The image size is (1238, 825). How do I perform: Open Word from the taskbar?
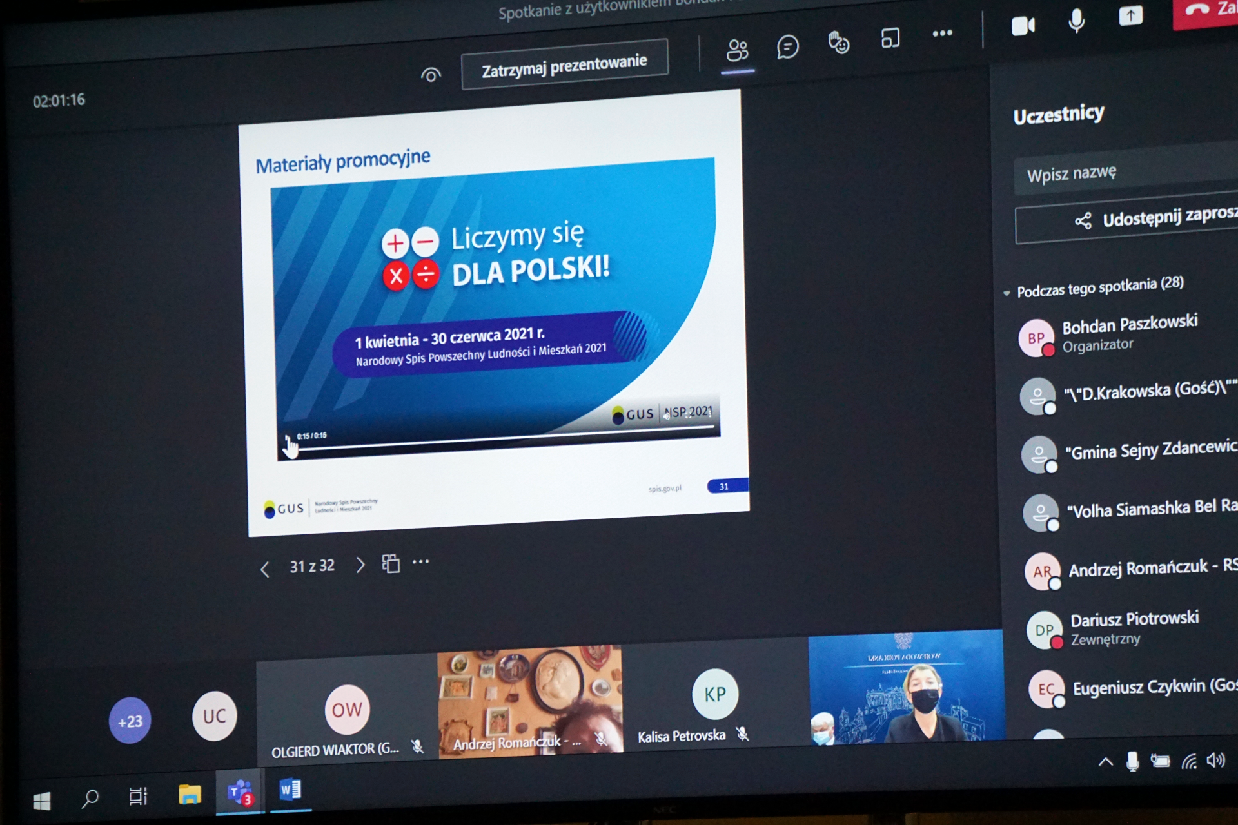tap(290, 790)
